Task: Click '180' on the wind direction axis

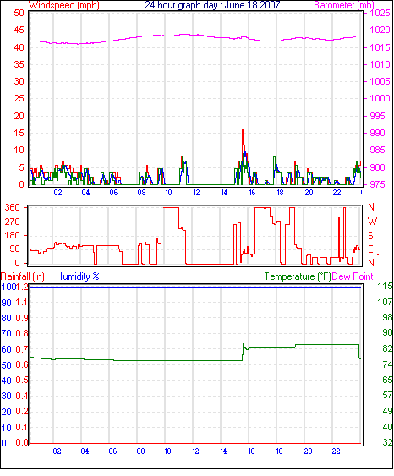Action: tap(12, 235)
